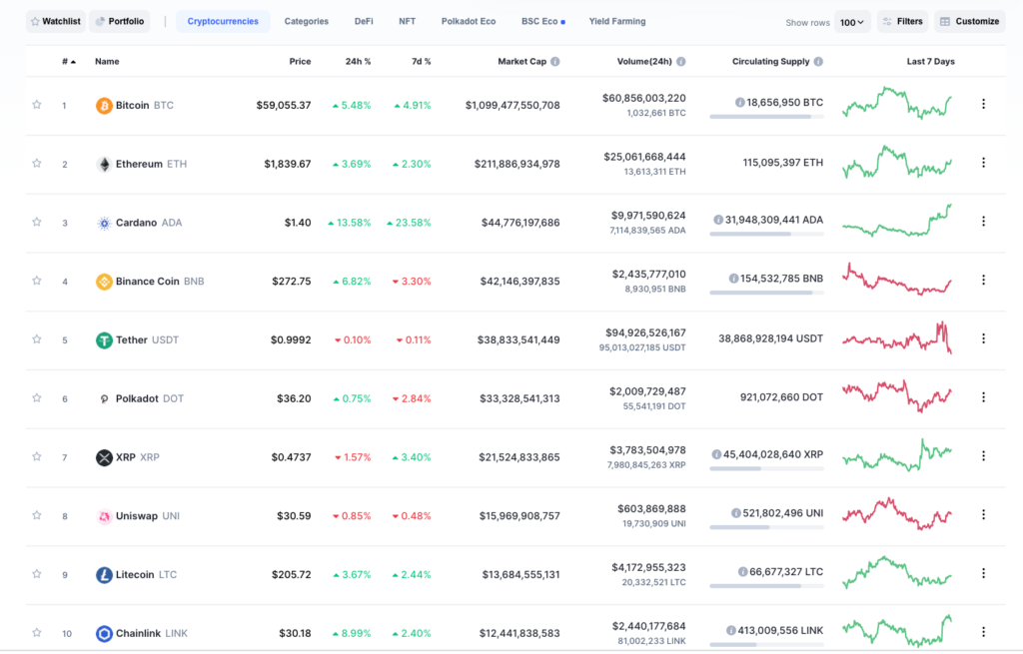
Task: Select the Yield Farming tab
Action: pyautogui.click(x=617, y=22)
